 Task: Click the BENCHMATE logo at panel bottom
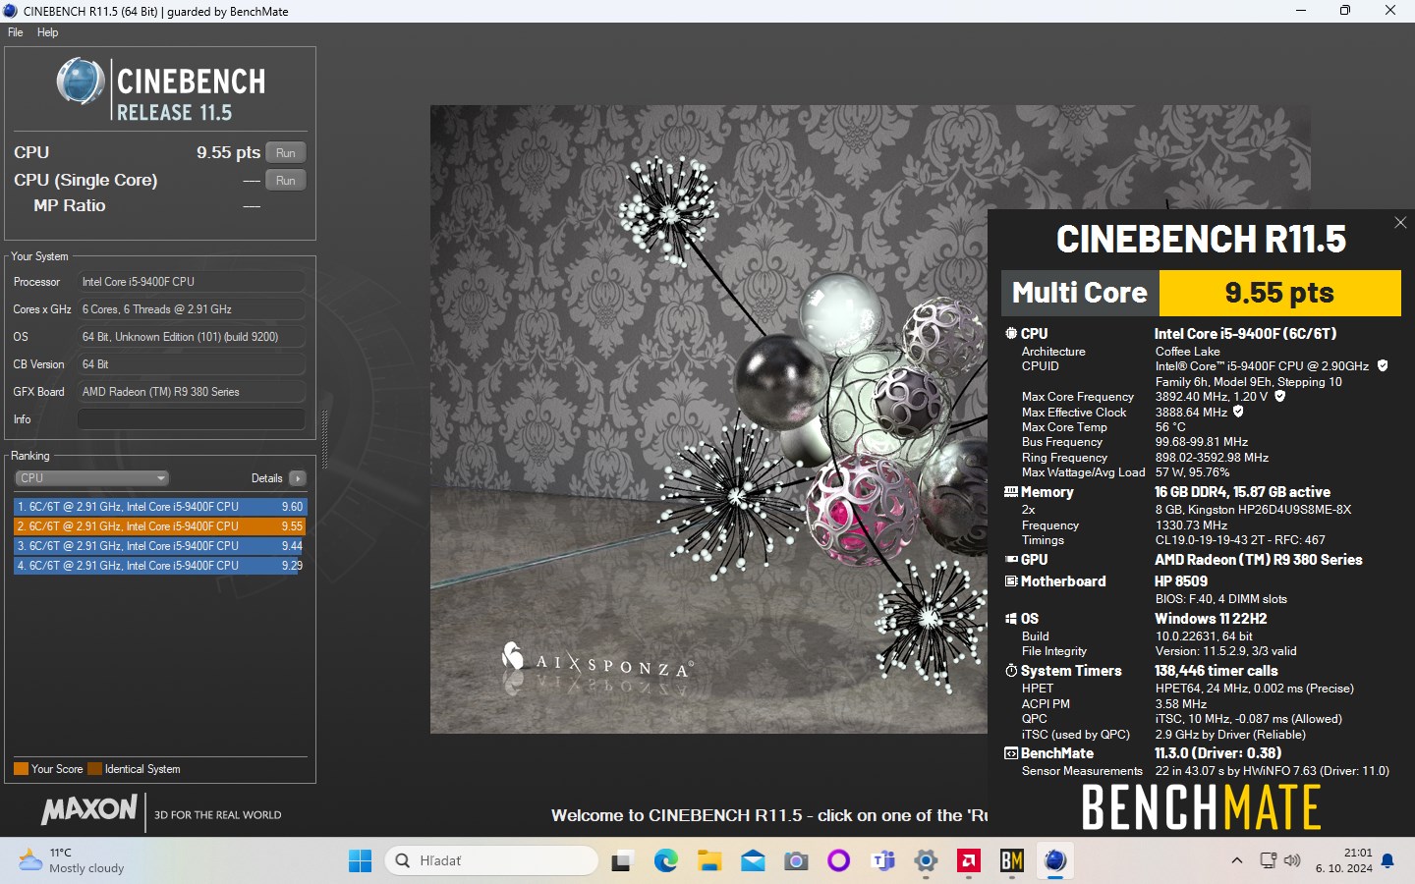[x=1201, y=807]
